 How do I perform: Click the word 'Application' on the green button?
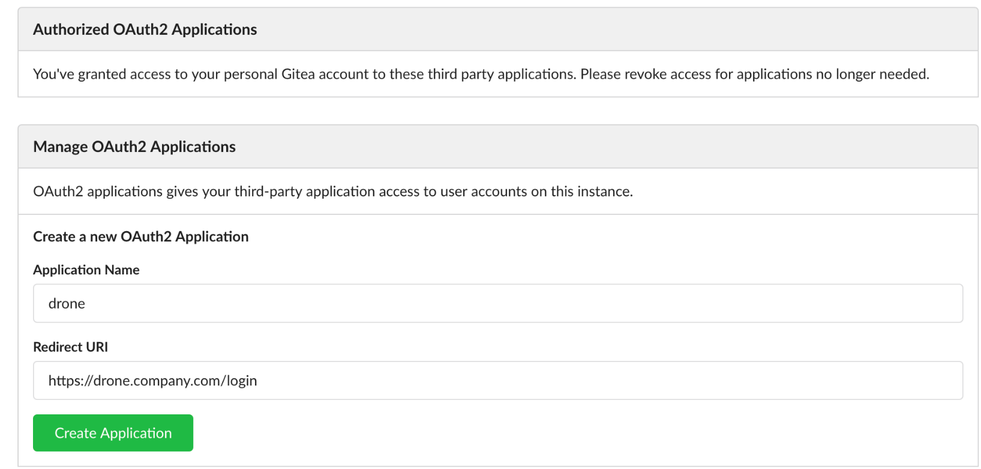pyautogui.click(x=136, y=433)
